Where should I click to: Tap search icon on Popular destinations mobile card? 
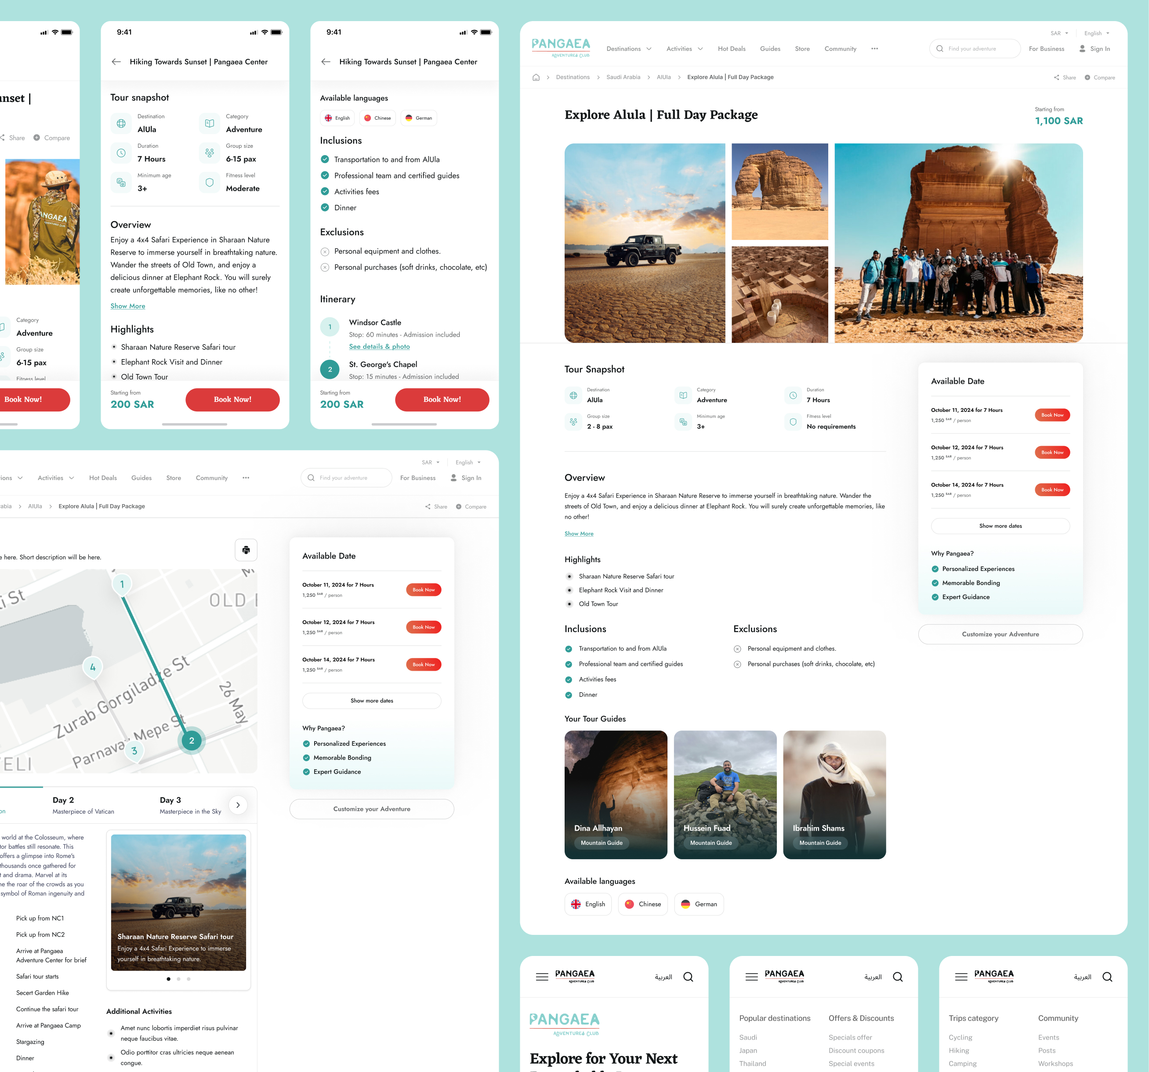coord(898,977)
